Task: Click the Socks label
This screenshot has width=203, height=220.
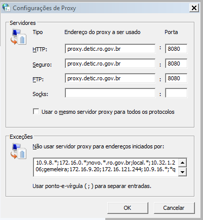Action: click(40, 94)
